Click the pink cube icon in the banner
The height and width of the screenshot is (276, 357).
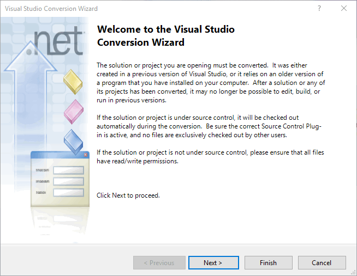(x=73, y=112)
